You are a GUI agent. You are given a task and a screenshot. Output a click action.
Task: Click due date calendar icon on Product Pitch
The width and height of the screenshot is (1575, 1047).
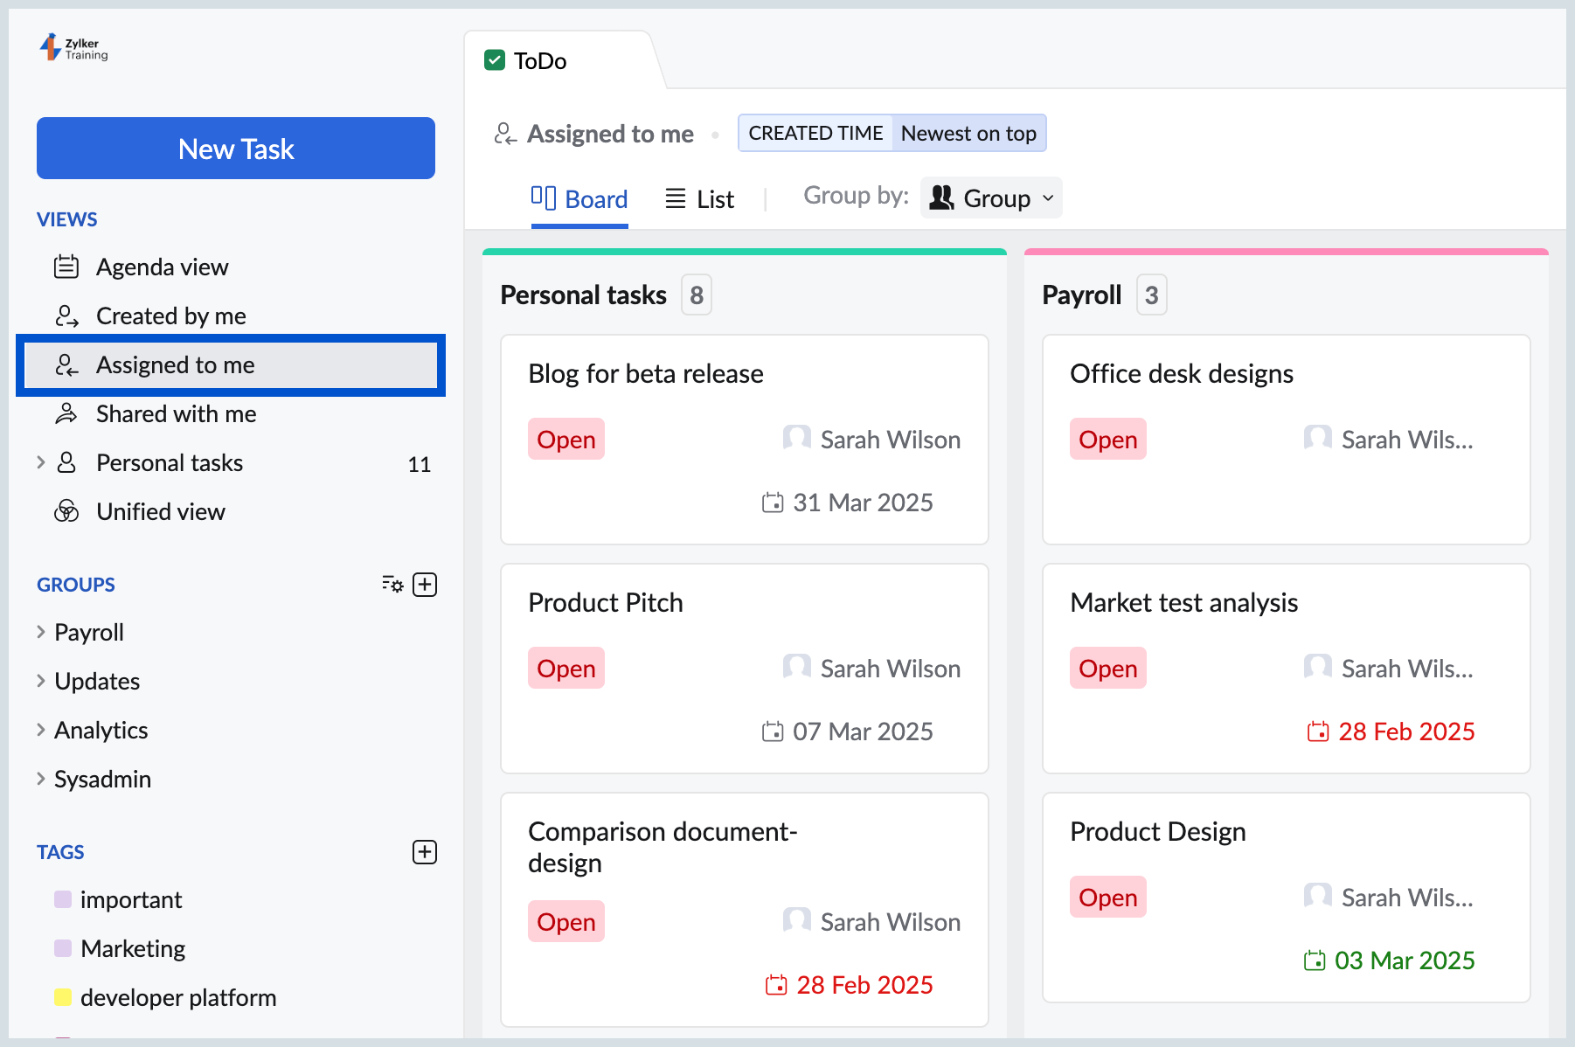point(773,732)
